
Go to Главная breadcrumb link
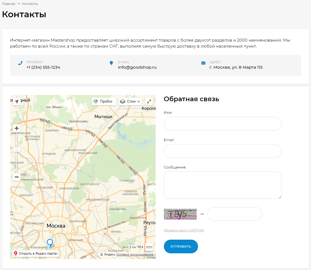point(8,4)
